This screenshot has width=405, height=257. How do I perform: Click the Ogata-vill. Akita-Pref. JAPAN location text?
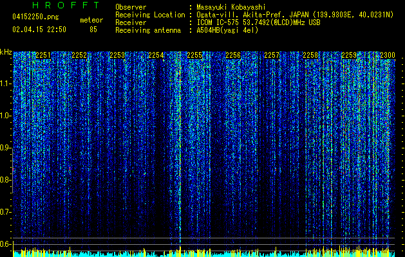click(295, 15)
